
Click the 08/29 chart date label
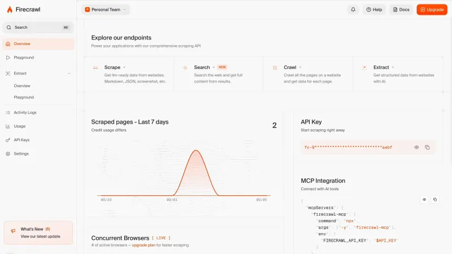[x=106, y=200]
